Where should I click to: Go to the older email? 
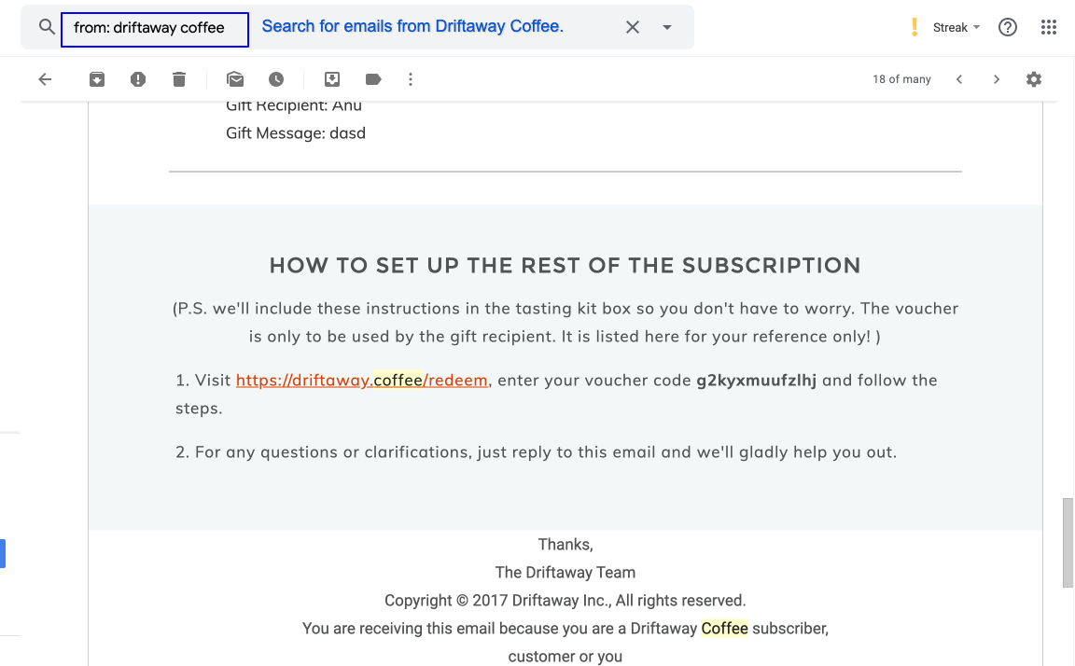(997, 79)
